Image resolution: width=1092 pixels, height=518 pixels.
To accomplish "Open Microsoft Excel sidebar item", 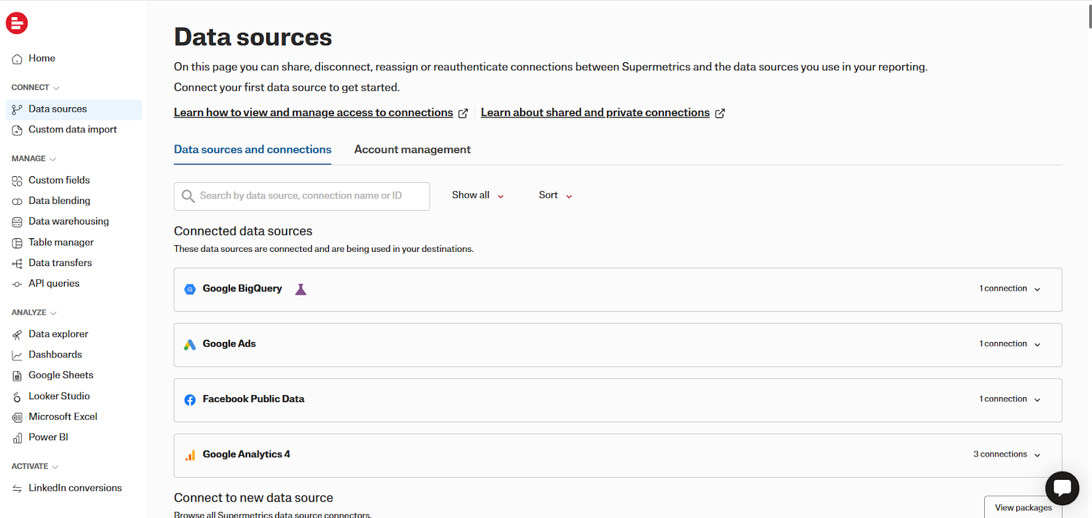I will 63,416.
